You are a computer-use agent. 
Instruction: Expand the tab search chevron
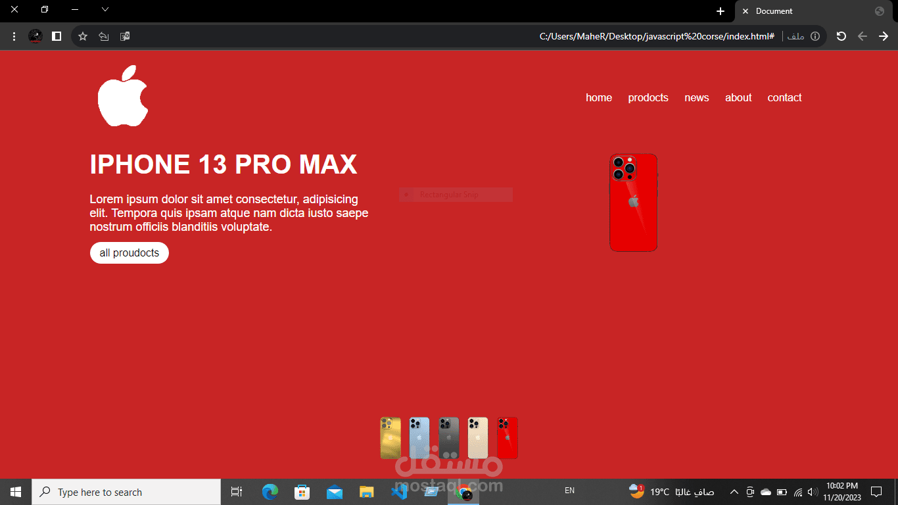(x=105, y=9)
